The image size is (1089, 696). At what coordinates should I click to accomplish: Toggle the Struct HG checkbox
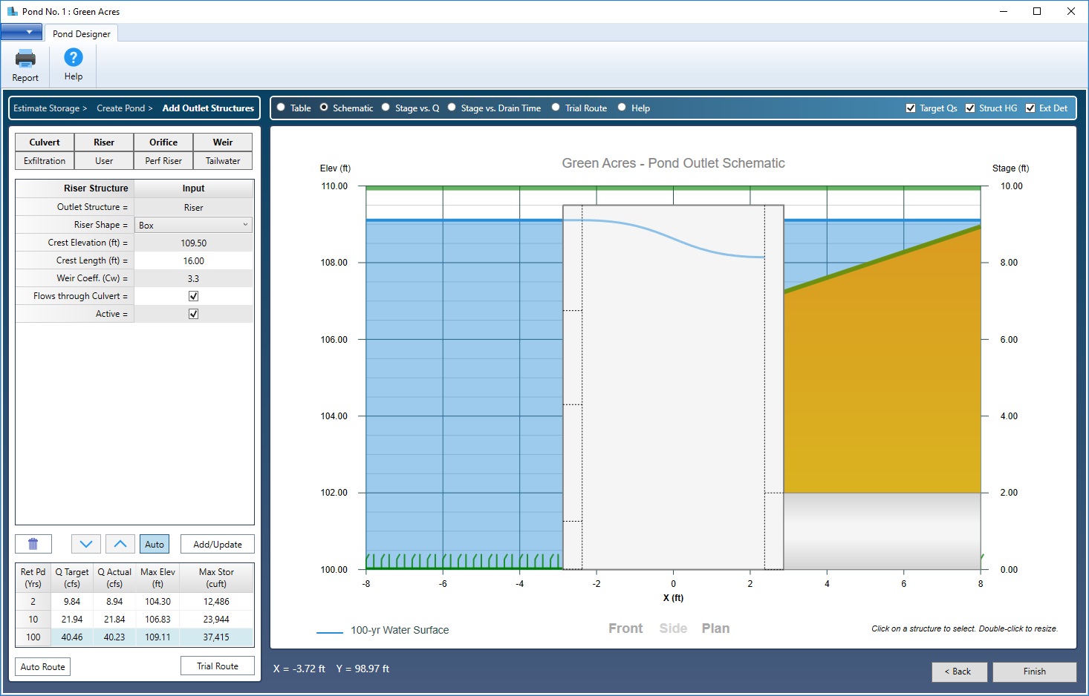pyautogui.click(x=969, y=107)
